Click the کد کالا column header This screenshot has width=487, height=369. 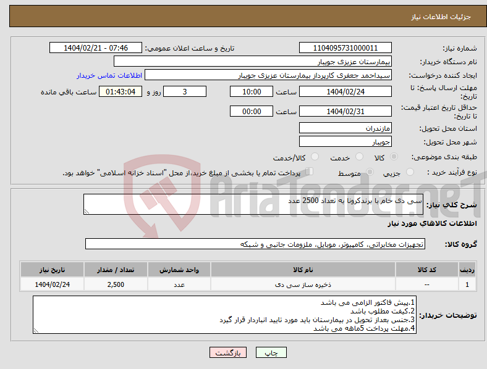427,270
